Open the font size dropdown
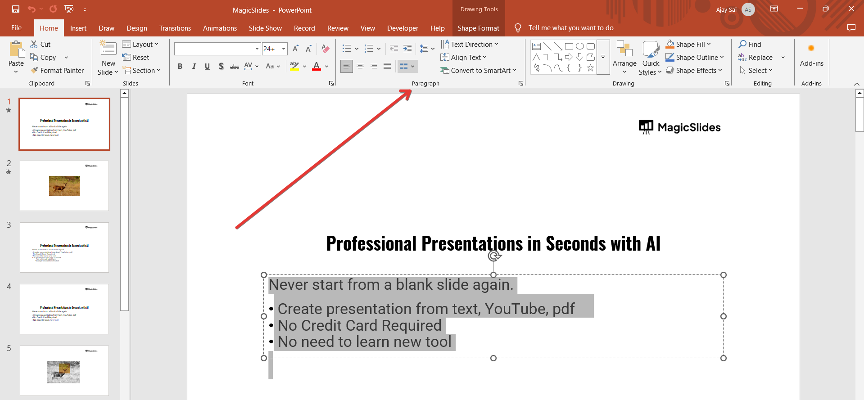This screenshot has height=400, width=864. tap(284, 49)
